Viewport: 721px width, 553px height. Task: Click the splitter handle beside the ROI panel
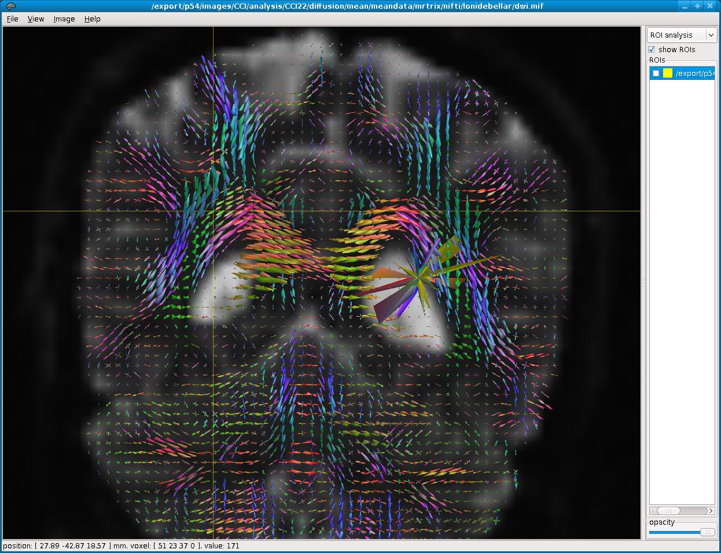pos(643,283)
